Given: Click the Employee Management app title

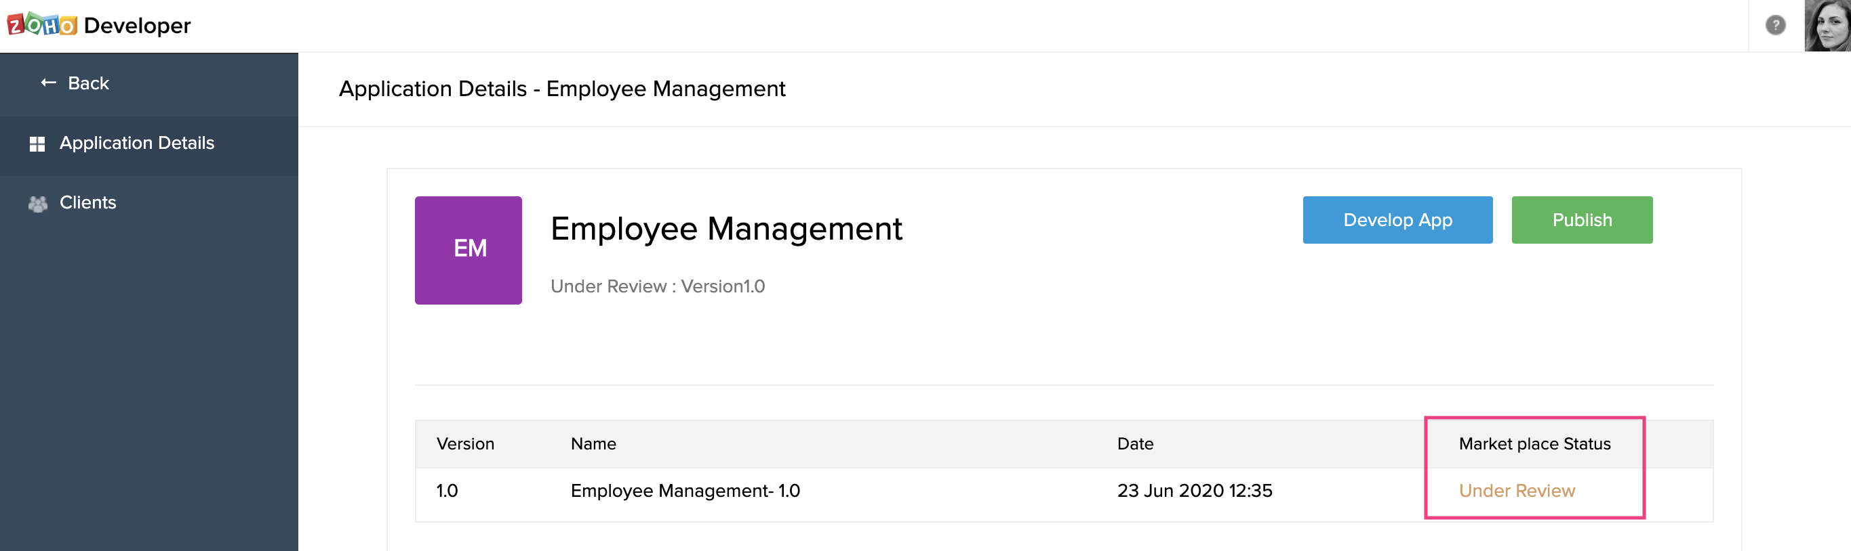Looking at the screenshot, I should pos(725,229).
